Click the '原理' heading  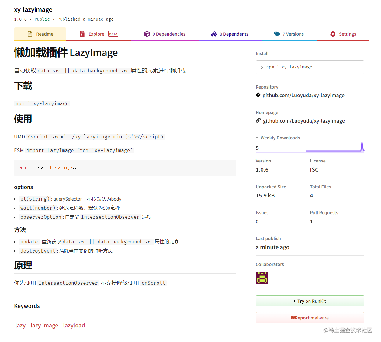(x=23, y=265)
